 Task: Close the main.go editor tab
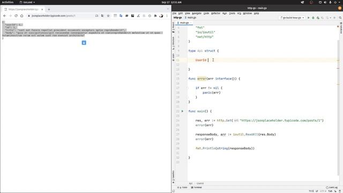tap(191, 23)
